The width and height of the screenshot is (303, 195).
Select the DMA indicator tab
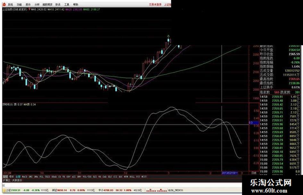point(36,177)
